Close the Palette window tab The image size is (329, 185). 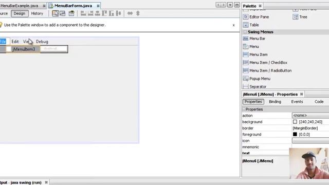click(x=260, y=6)
